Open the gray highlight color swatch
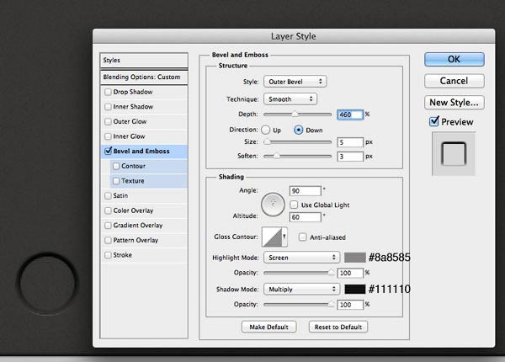The image size is (505, 362). 355,258
